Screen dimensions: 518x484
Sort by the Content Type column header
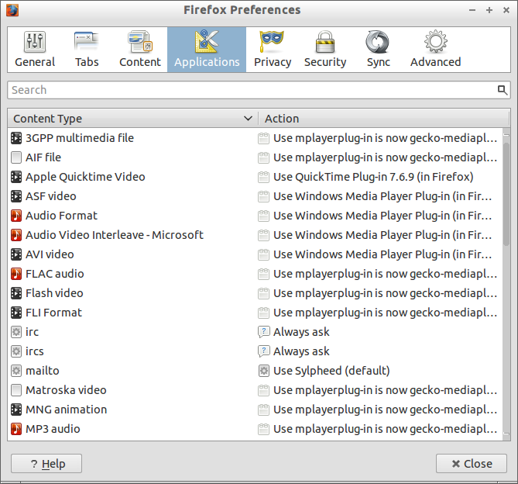[x=133, y=119]
